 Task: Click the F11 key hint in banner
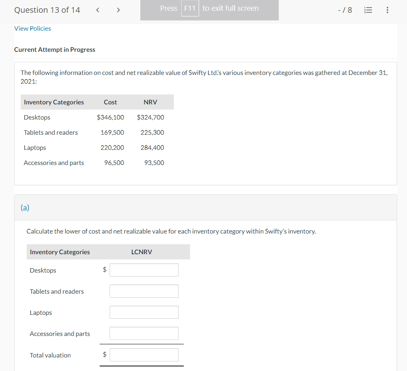(190, 8)
